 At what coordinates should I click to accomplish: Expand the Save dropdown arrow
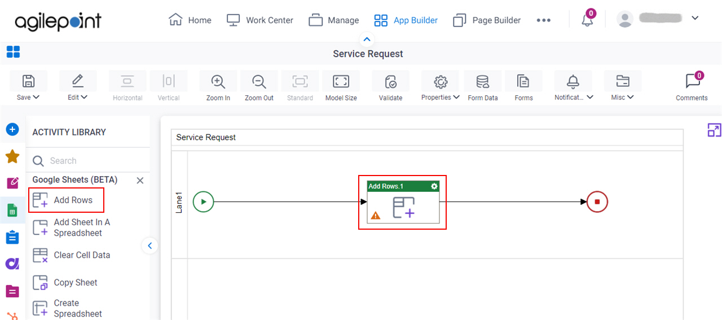(37, 97)
